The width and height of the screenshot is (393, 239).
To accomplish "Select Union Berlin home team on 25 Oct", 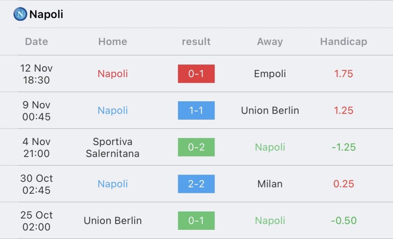I will [x=112, y=221].
